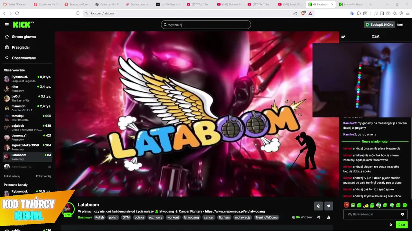Click the Brave Rewards triangle icon
This screenshot has width=412, height=231.
pyautogui.click(x=310, y=13)
